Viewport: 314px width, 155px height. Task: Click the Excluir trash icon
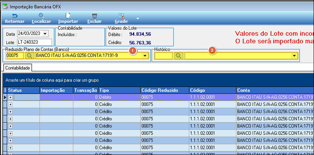[x=94, y=16]
